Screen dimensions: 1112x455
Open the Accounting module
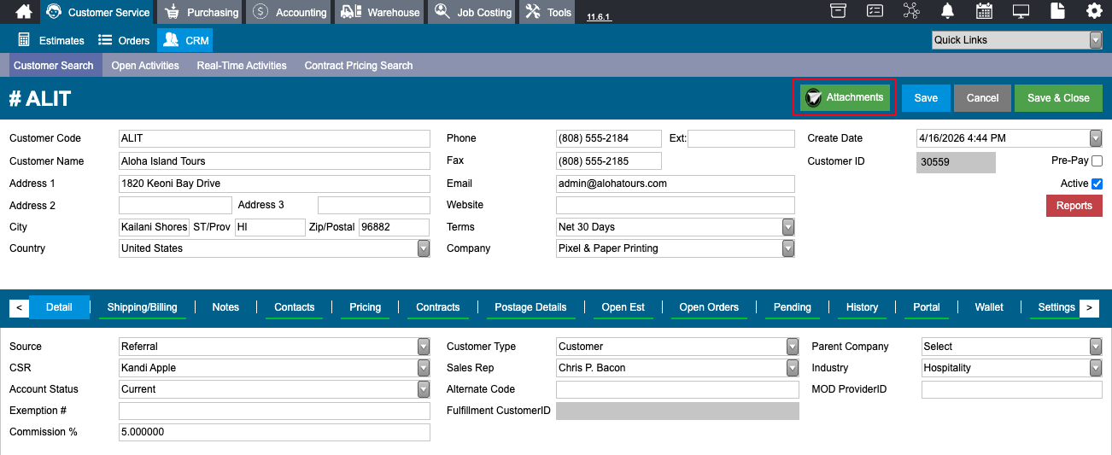pyautogui.click(x=290, y=12)
